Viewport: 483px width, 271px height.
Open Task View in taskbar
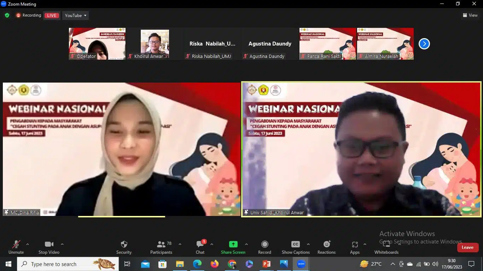click(127, 264)
